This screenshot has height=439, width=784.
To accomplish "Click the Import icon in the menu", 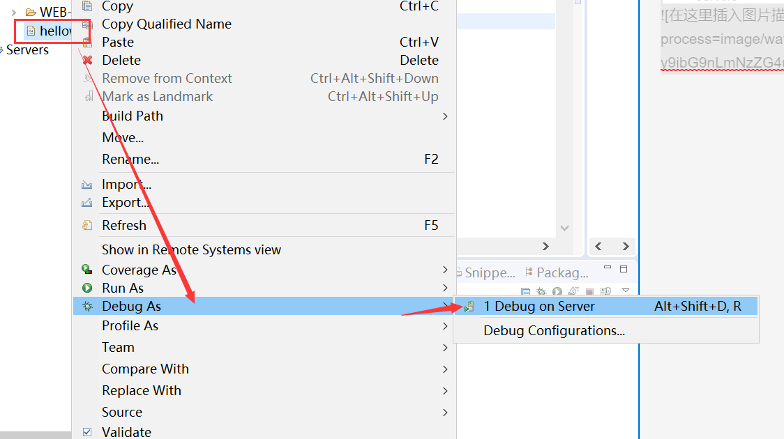I will point(87,183).
